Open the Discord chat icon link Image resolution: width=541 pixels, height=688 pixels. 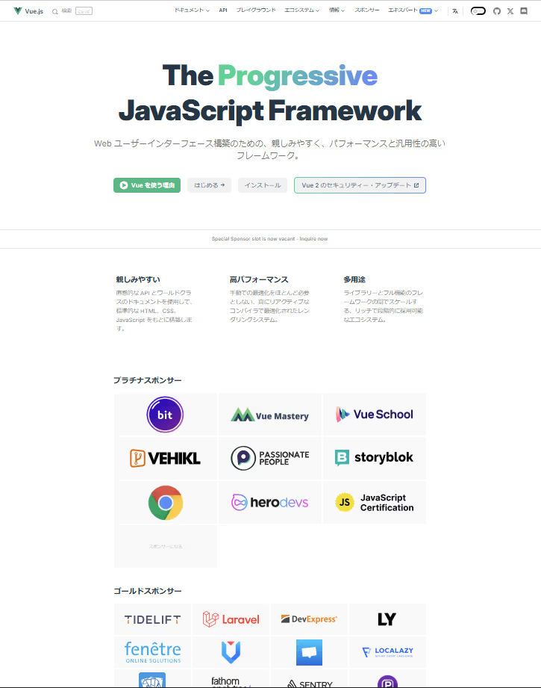pos(524,11)
